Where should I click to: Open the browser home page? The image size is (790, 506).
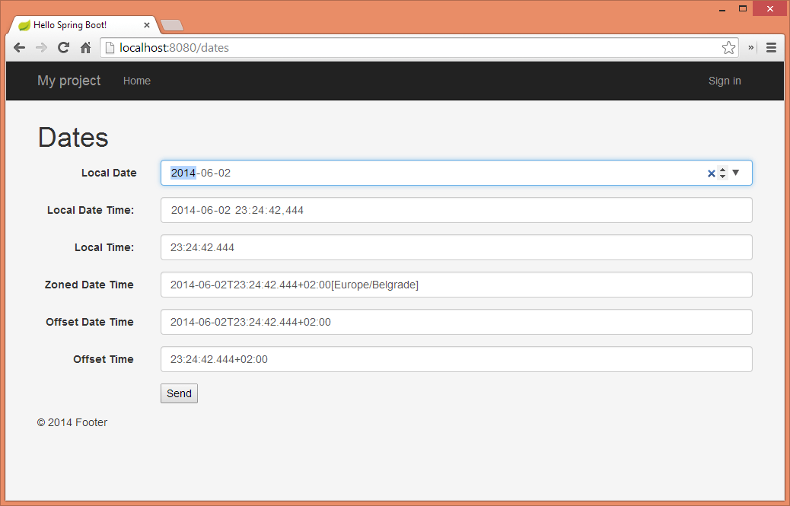pyautogui.click(x=85, y=47)
